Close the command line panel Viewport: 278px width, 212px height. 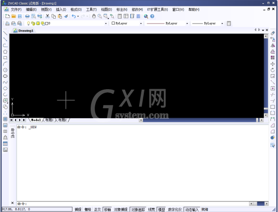(13, 203)
